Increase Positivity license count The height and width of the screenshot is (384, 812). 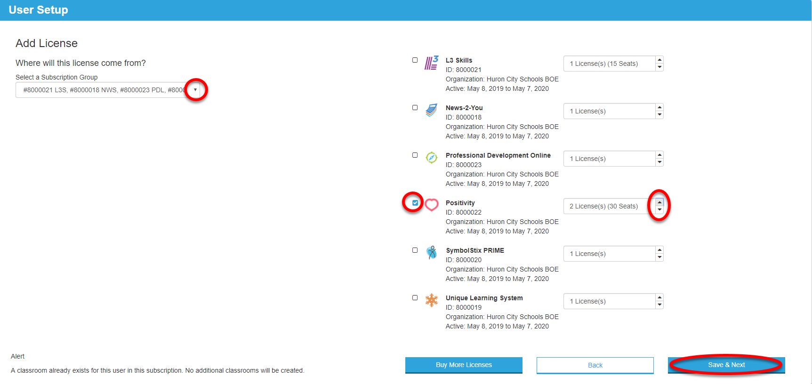tap(659, 202)
